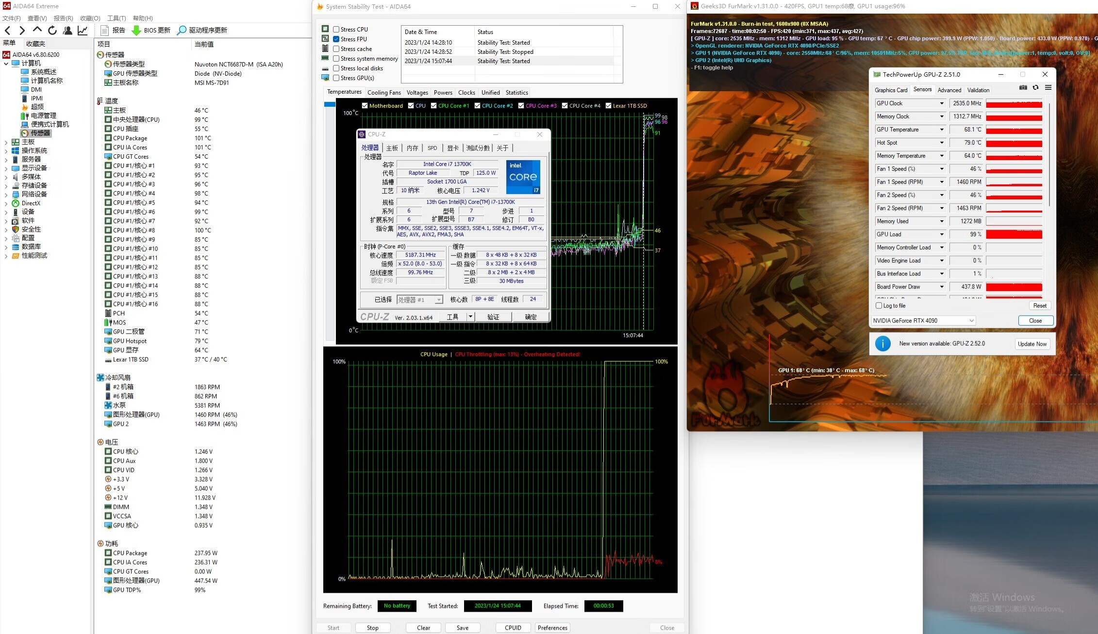Select 系统概述 in the AIDA64 tree

(x=39, y=72)
